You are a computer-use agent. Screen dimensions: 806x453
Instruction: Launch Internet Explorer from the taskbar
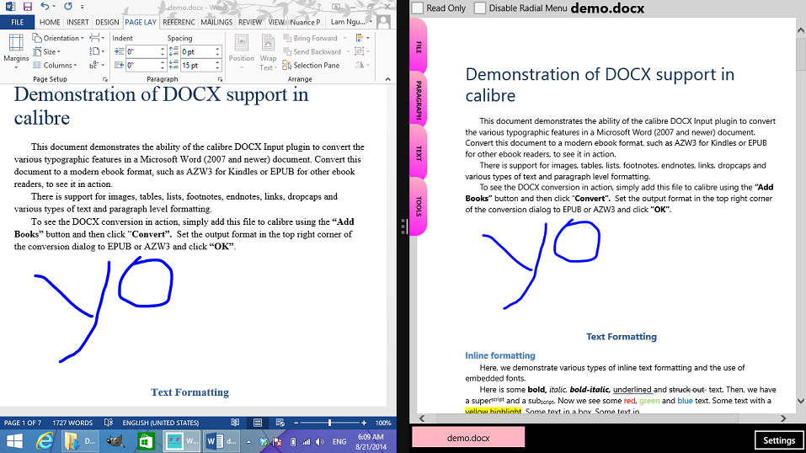(45, 441)
